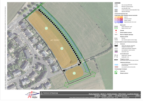Click the red chevron wastewater axis legend symbol
Image resolution: width=143 pixels, height=101 pixels.
[116, 67]
